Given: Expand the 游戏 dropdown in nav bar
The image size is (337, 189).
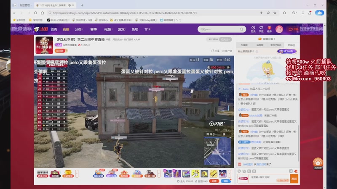Looking at the screenshot, I should point(122,29).
